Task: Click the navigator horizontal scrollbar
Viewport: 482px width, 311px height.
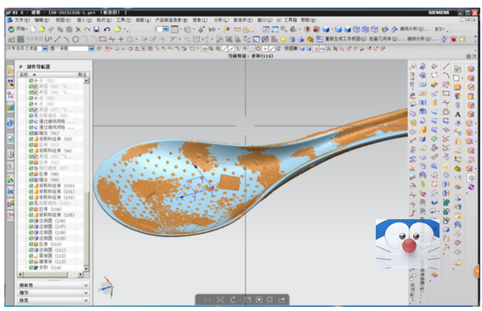Action: pyautogui.click(x=50, y=274)
